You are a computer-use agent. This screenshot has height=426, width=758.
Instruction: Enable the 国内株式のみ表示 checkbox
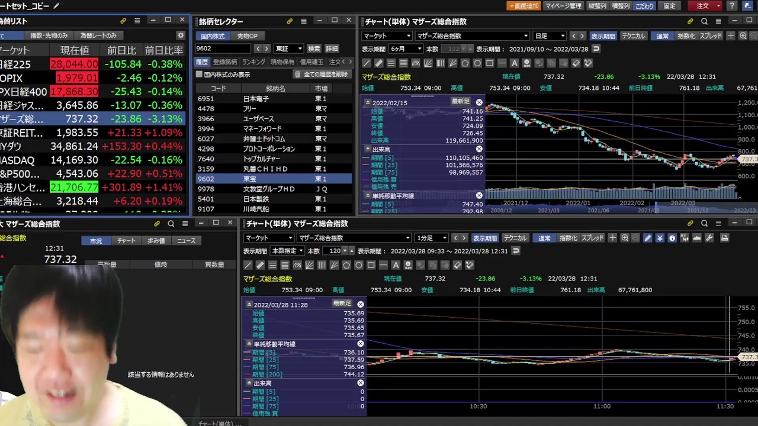click(200, 75)
